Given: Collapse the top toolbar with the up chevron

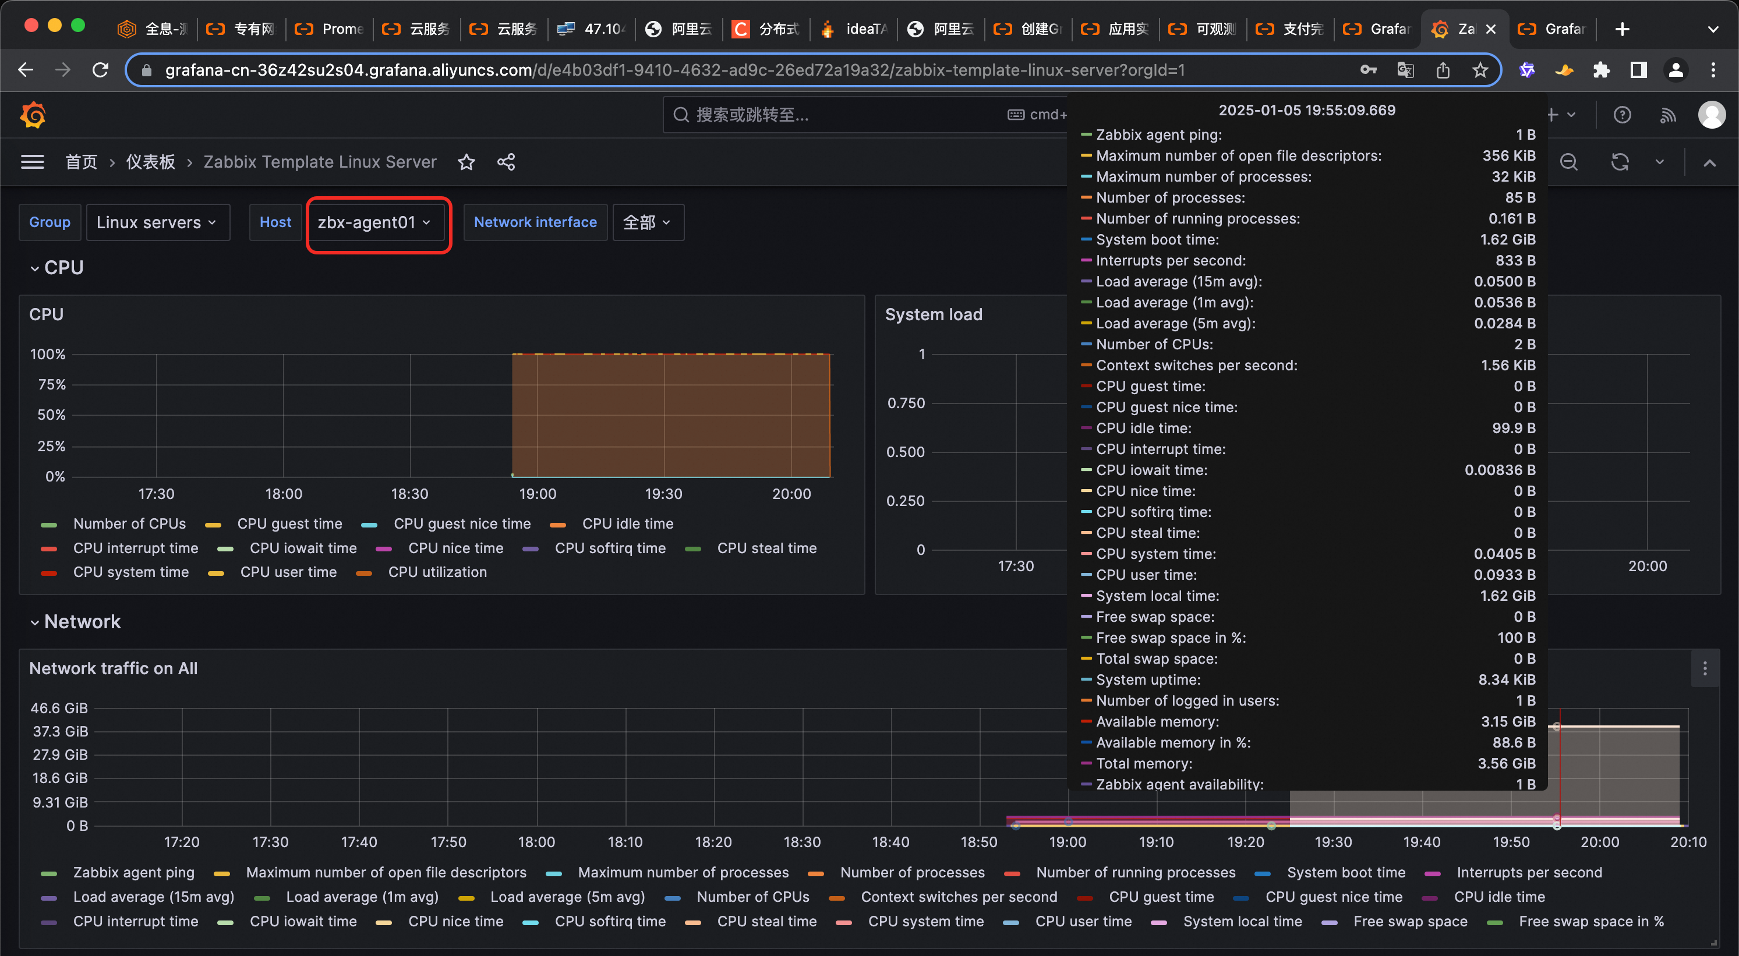Looking at the screenshot, I should click(x=1709, y=162).
